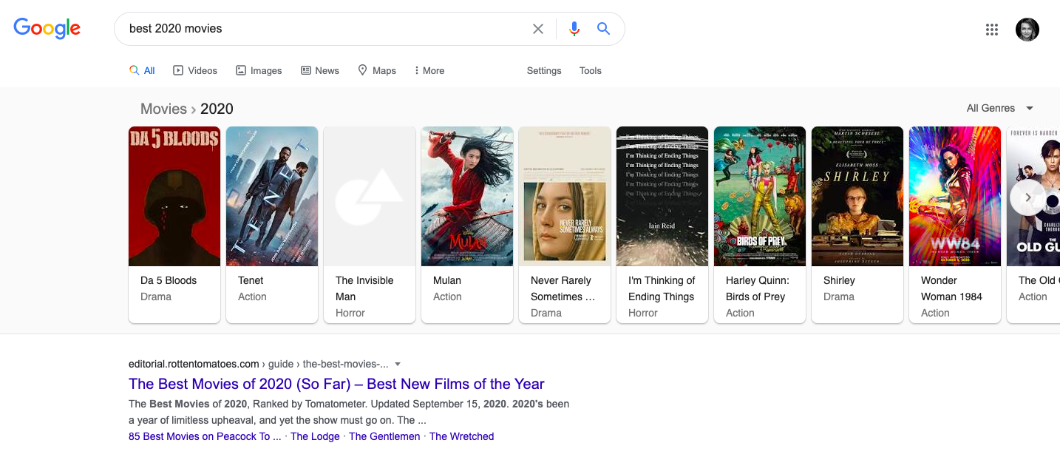
Task: Open 'The Gentlemen' sitelink
Action: (384, 436)
